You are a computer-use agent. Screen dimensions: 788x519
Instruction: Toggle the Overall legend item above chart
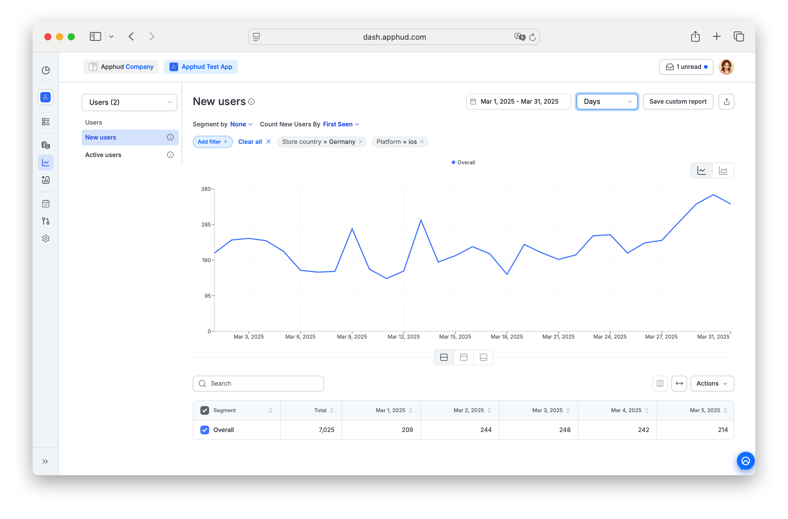pyautogui.click(x=463, y=162)
